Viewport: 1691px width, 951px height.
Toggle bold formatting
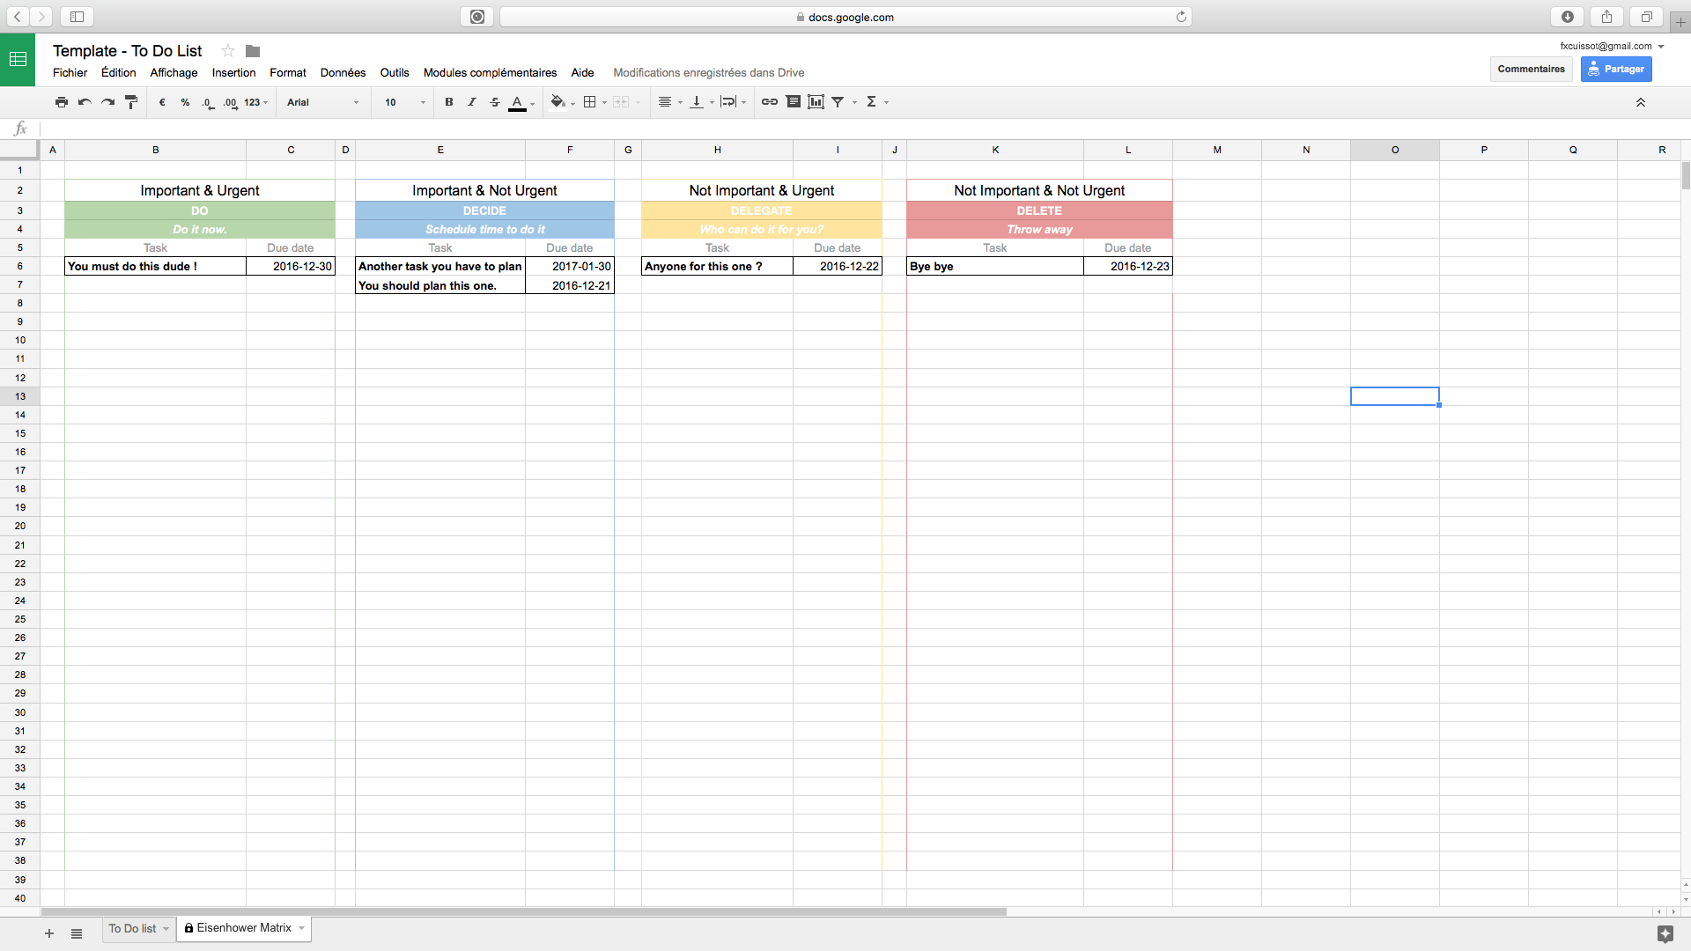click(449, 102)
